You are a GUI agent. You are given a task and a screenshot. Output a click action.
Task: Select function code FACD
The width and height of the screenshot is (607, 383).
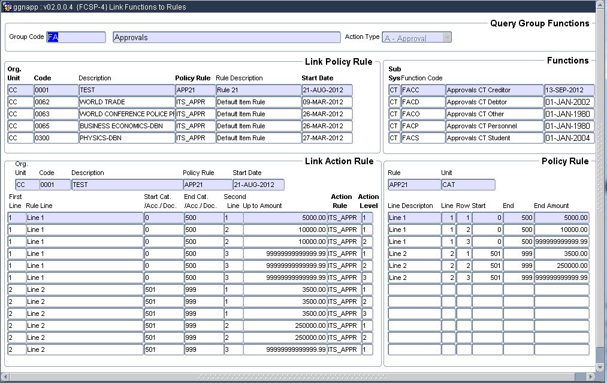[x=422, y=102]
